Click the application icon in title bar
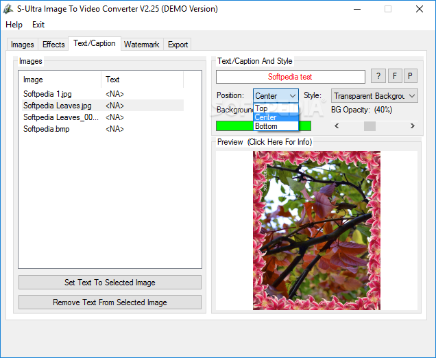 [8, 9]
